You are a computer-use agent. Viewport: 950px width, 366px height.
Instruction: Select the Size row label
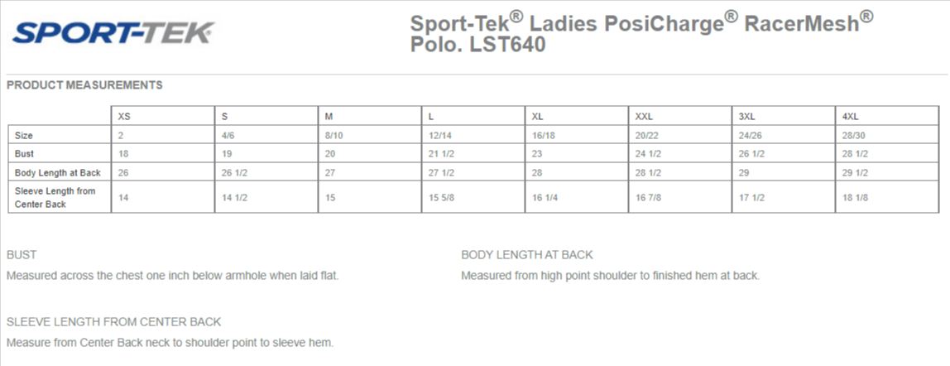[24, 135]
